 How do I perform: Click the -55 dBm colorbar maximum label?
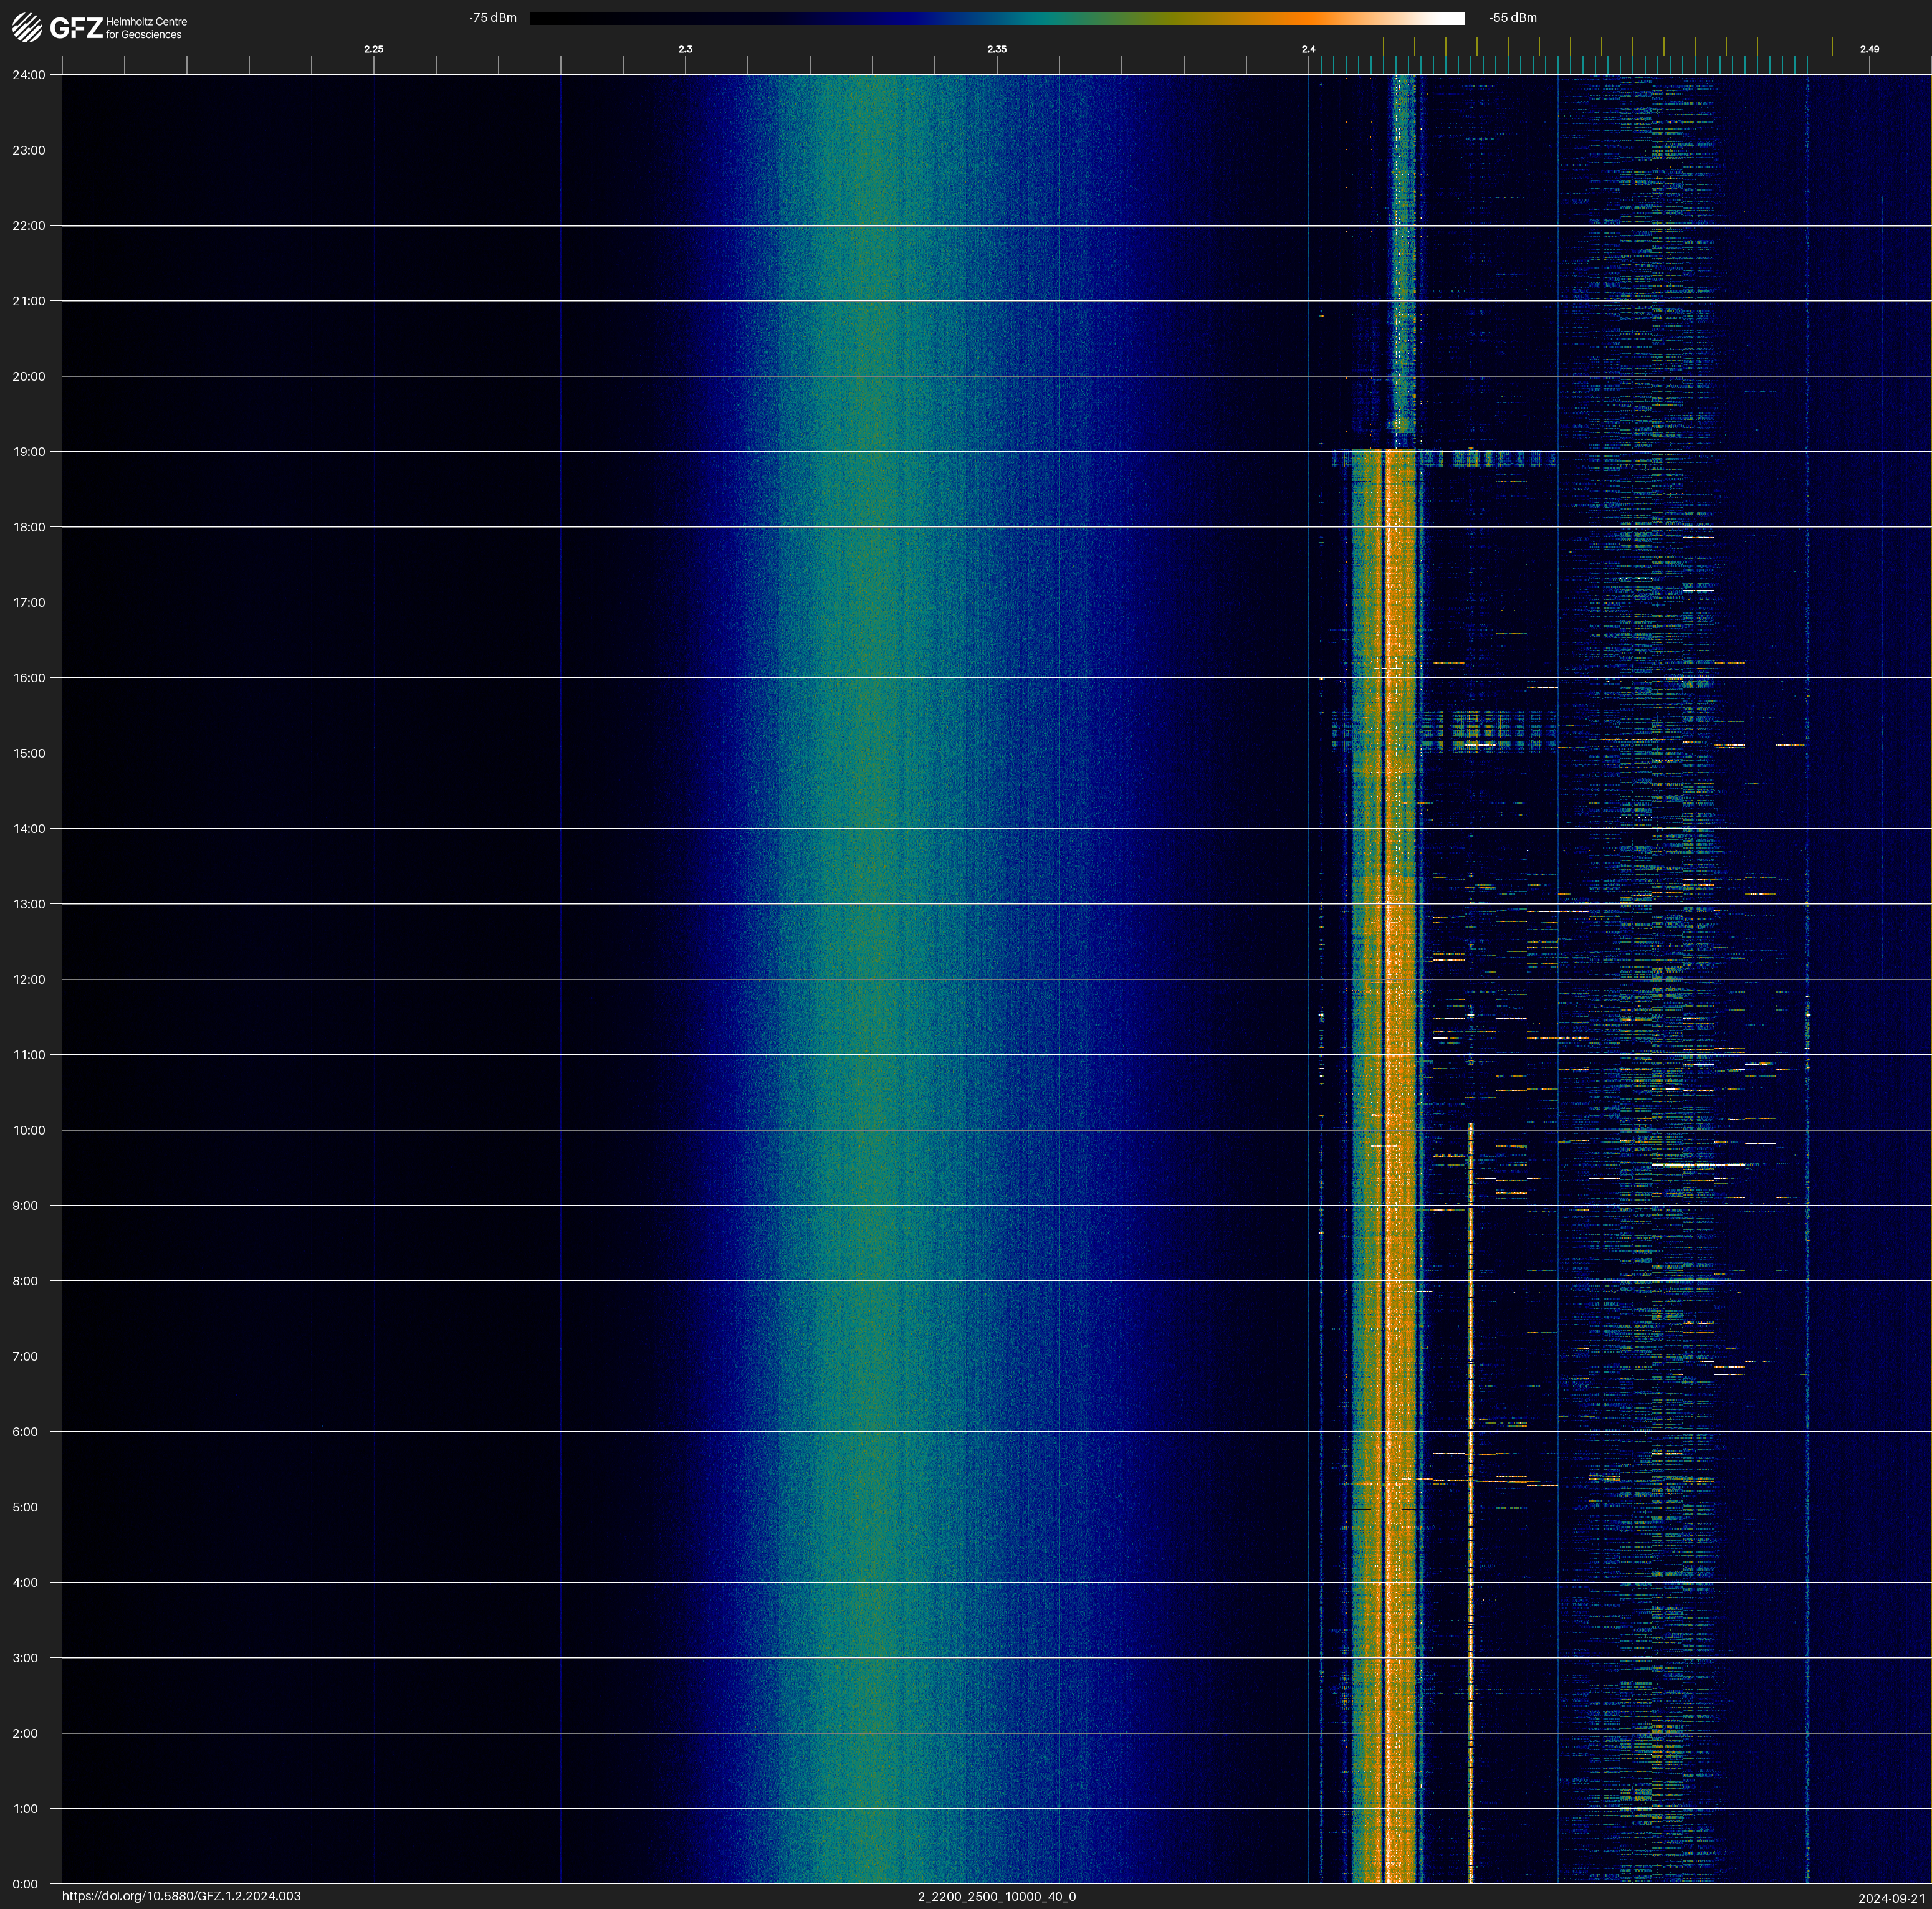coord(1513,18)
